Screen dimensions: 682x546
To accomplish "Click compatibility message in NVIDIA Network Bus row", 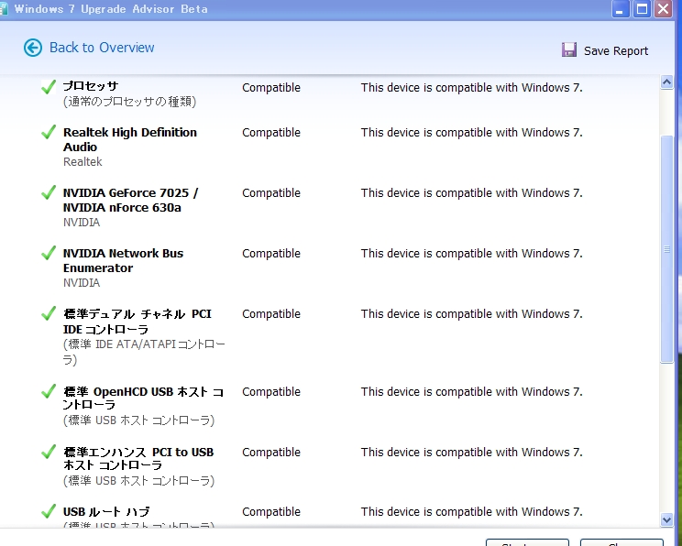I will [472, 254].
